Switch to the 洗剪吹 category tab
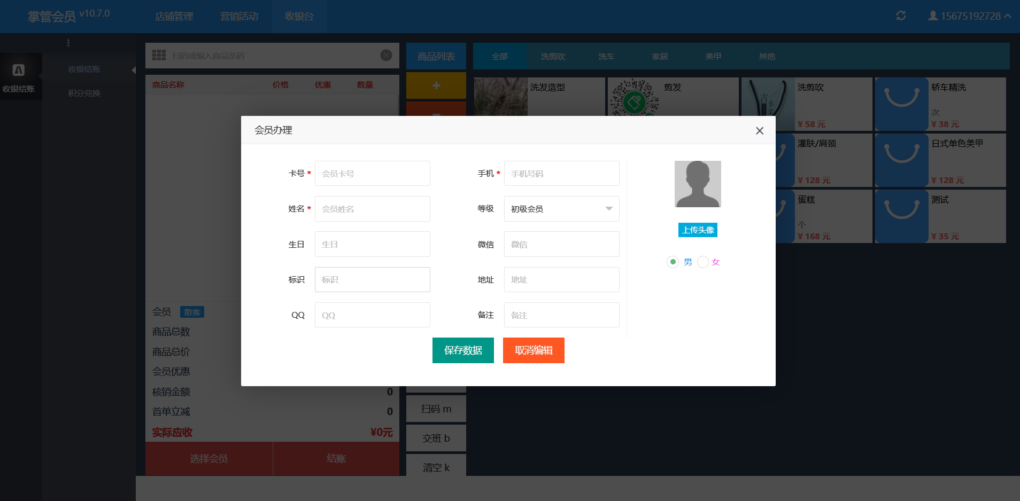 (x=553, y=57)
